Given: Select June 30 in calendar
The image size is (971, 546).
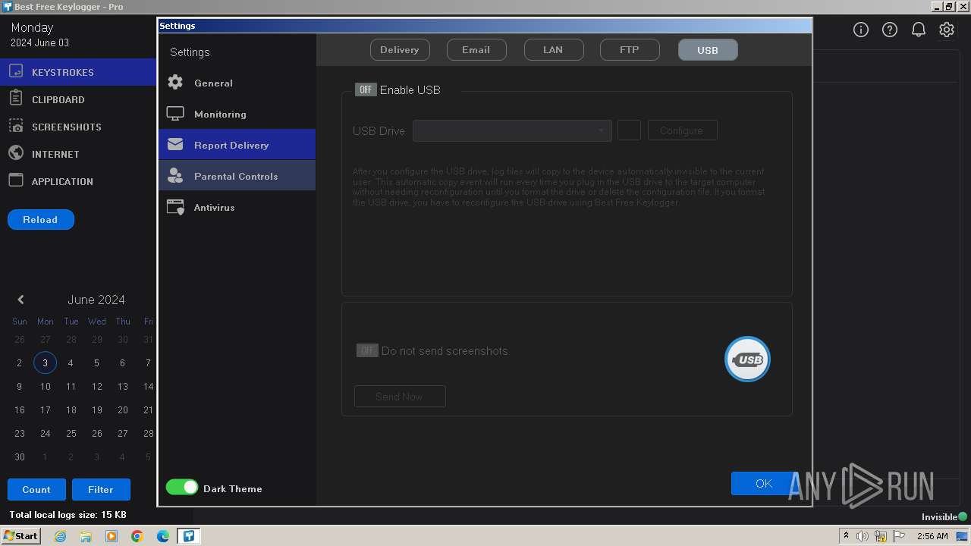Looking at the screenshot, I should (x=19, y=457).
